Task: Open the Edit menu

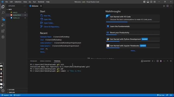Action: click(x=11, y=2)
